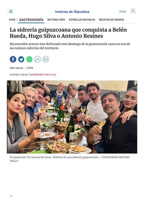Select the GASTRONOMÍA tab
This screenshot has height=203, width=144.
point(31,20)
